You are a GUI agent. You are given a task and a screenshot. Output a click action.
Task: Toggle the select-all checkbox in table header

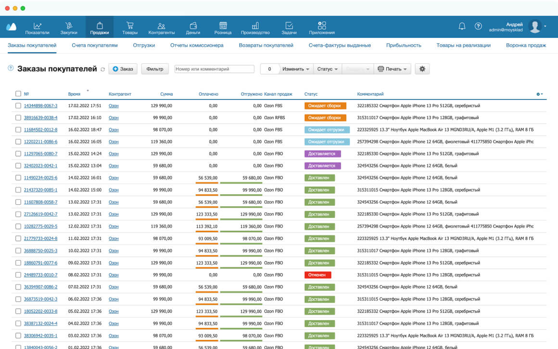[x=18, y=94]
